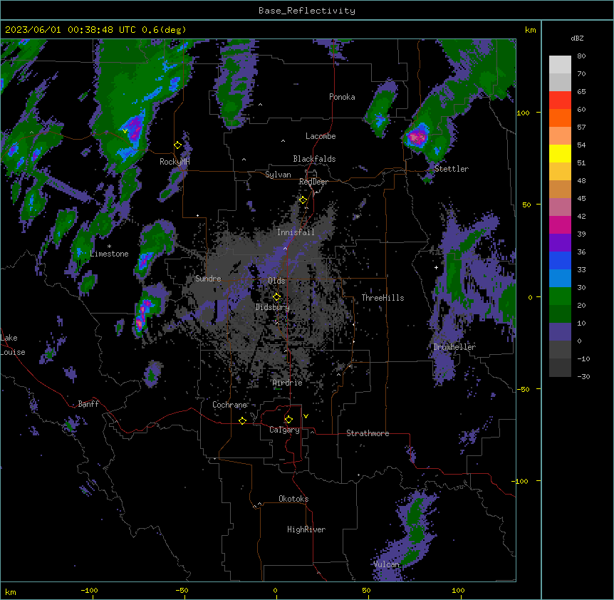The image size is (614, 600).
Task: Pick the violet purple swatch in dBZ legend
Action: click(560, 243)
